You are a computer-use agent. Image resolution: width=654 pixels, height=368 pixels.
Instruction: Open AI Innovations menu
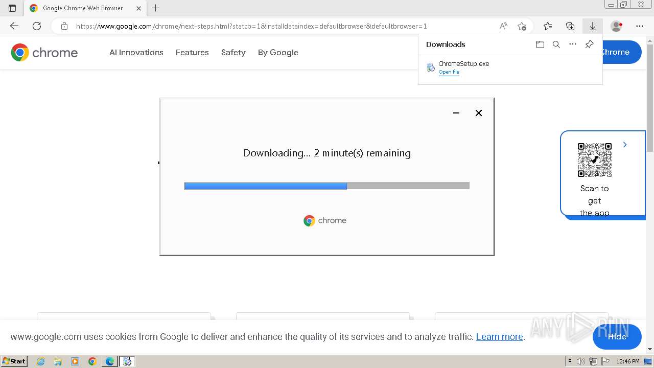pyautogui.click(x=136, y=52)
